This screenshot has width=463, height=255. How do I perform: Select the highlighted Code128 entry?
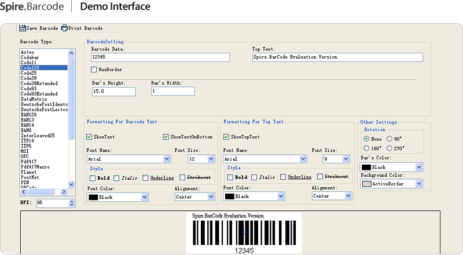point(44,68)
